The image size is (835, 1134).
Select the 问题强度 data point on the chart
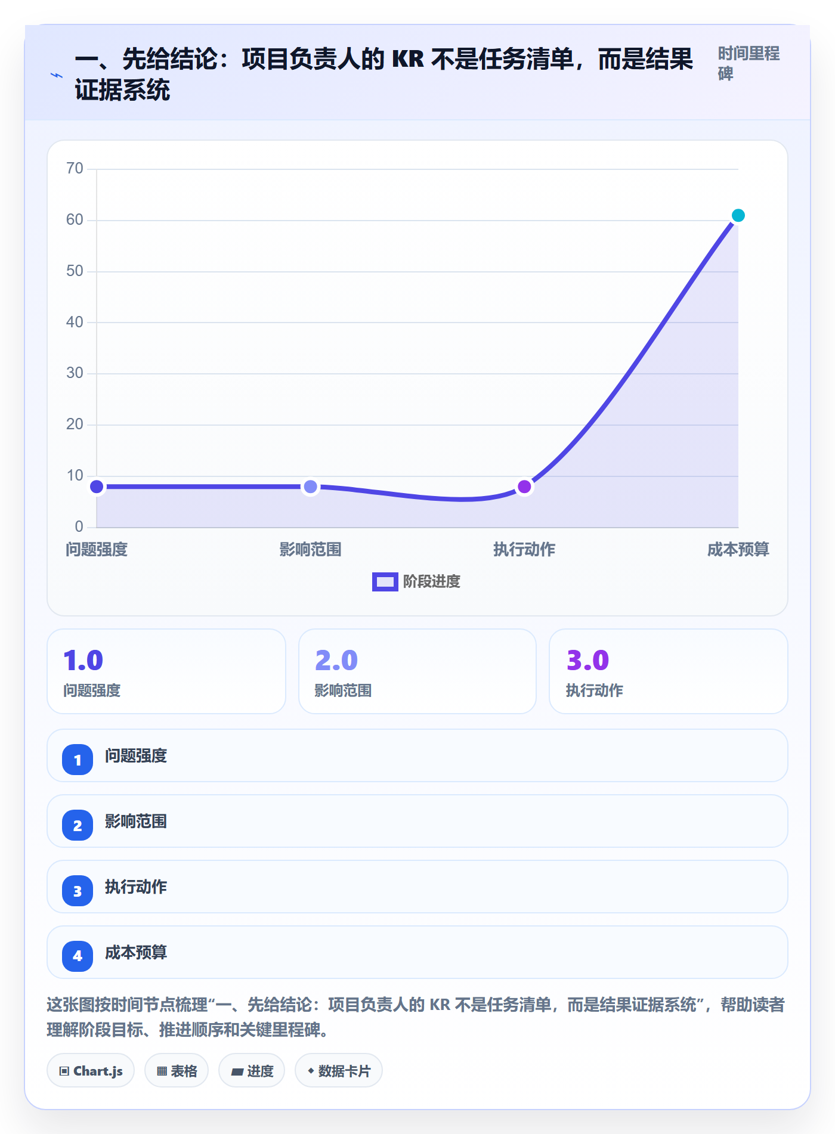click(x=97, y=487)
